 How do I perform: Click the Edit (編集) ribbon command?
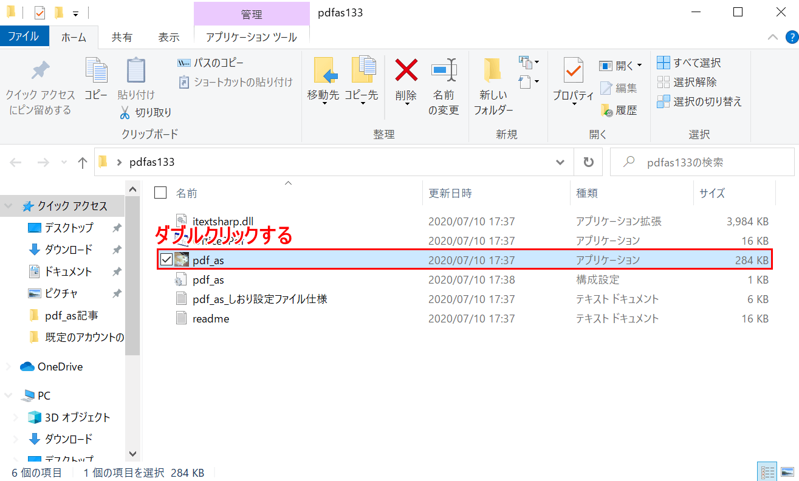619,88
